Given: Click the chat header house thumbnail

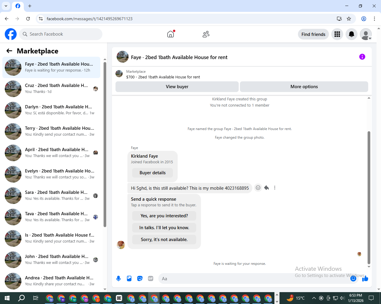Looking at the screenshot, I should 123,57.
